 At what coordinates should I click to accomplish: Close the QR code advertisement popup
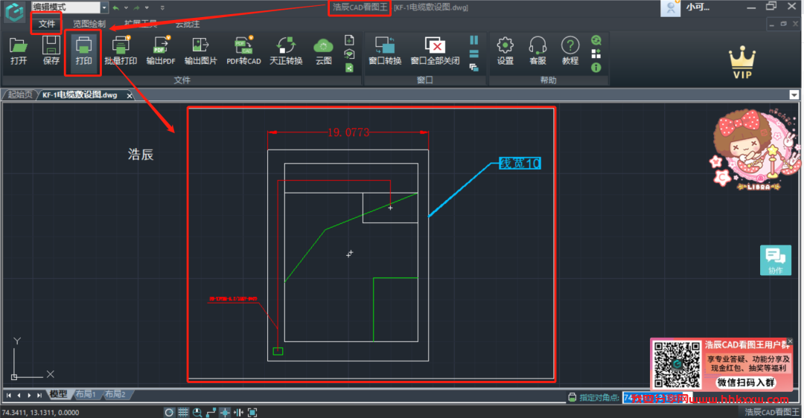tap(790, 341)
